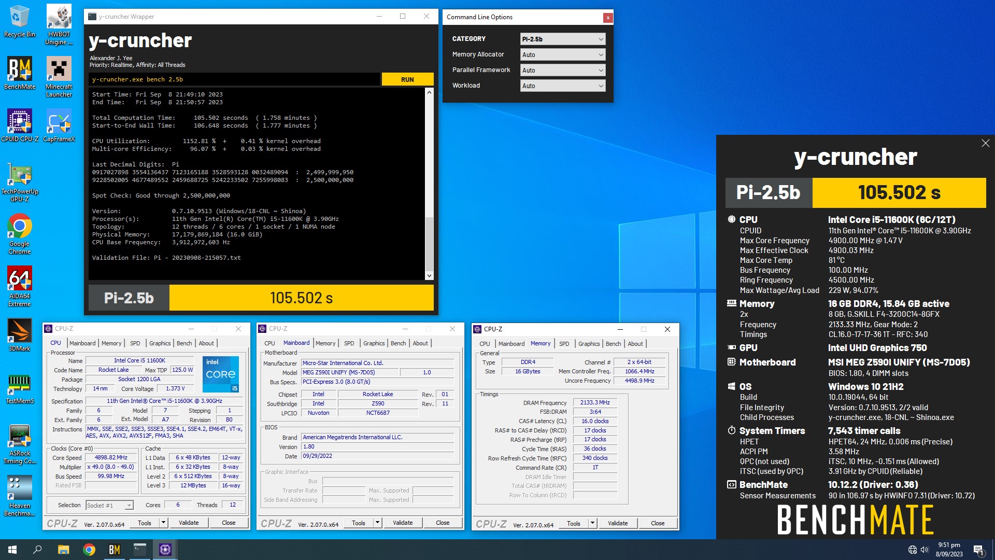This screenshot has width=995, height=560.
Task: Click the BIOS Version field 1.80
Action: (x=378, y=446)
